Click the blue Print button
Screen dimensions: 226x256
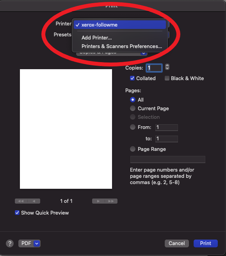click(x=206, y=243)
